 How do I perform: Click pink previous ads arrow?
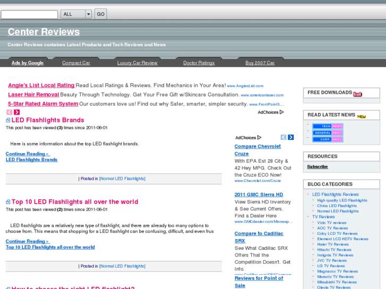pos(10,112)
